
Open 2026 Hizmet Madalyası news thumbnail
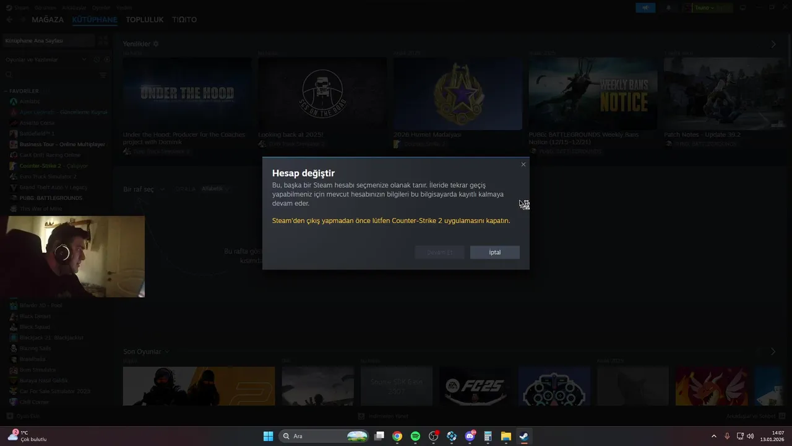[457, 94]
